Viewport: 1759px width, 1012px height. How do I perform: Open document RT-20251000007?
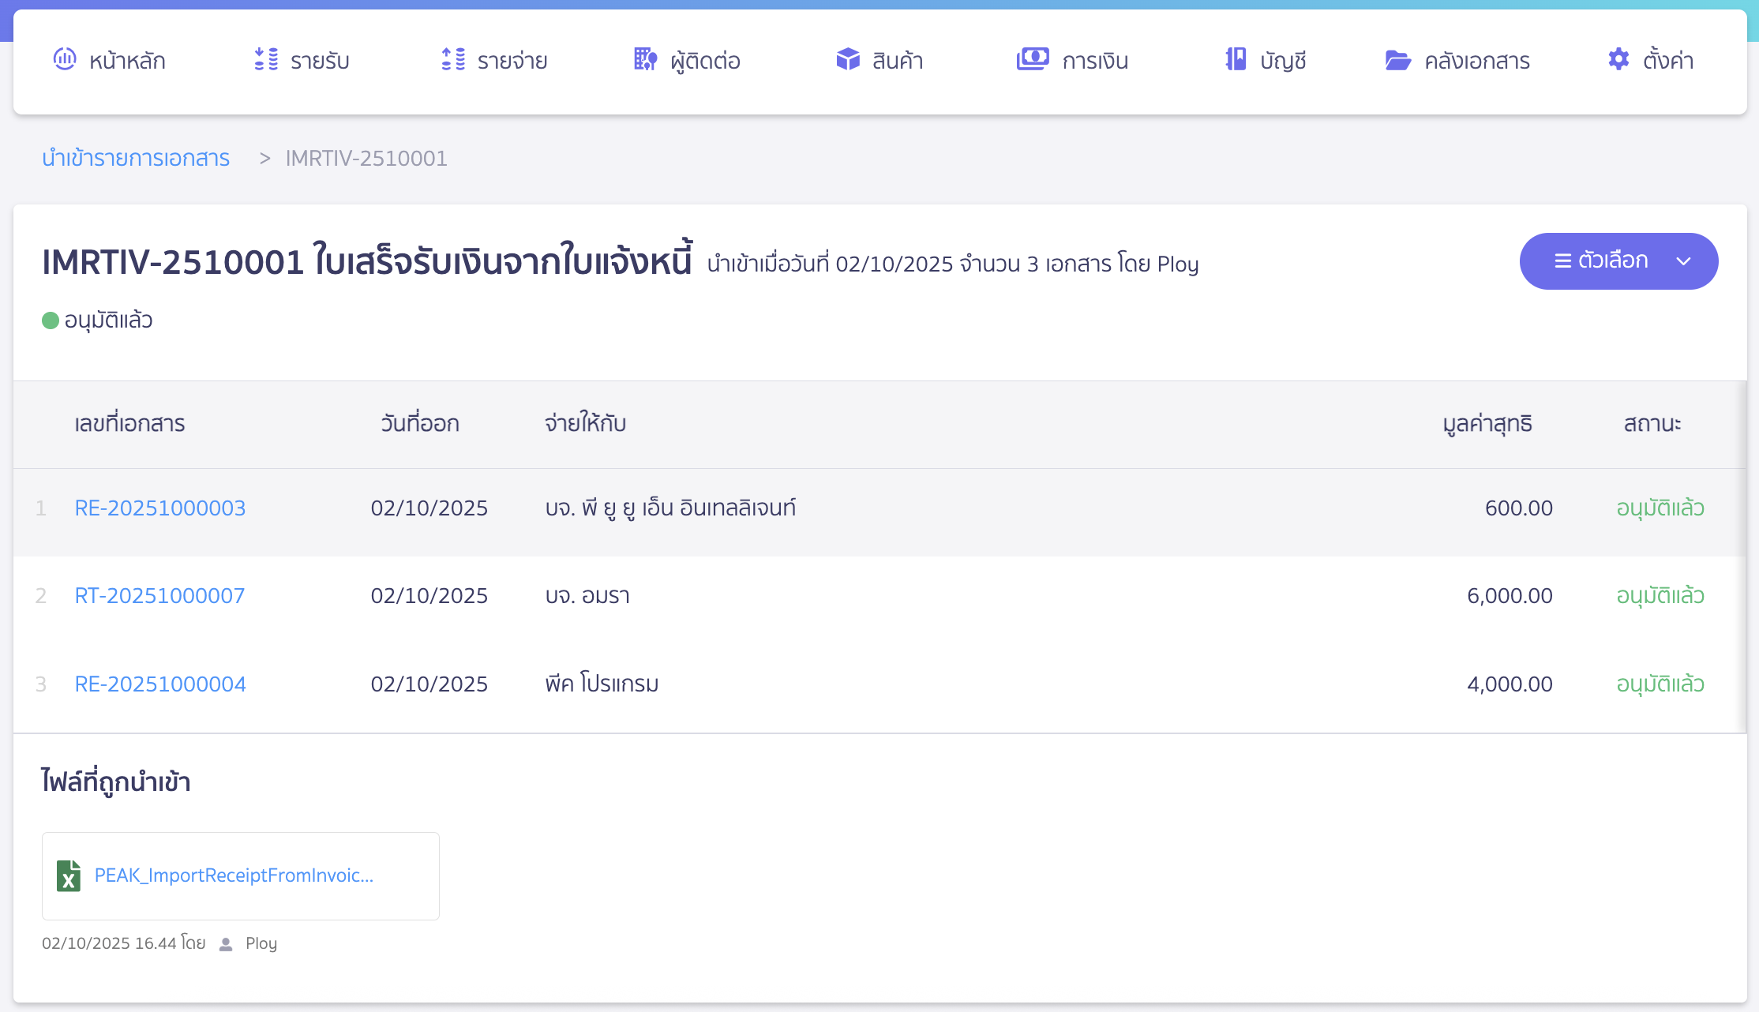tap(159, 596)
